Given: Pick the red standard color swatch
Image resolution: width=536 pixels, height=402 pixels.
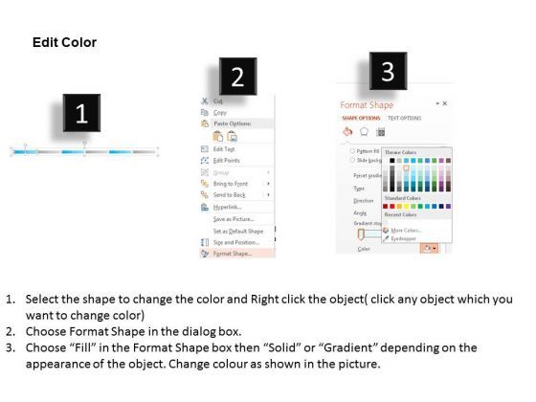Looking at the screenshot, I should click(392, 206).
